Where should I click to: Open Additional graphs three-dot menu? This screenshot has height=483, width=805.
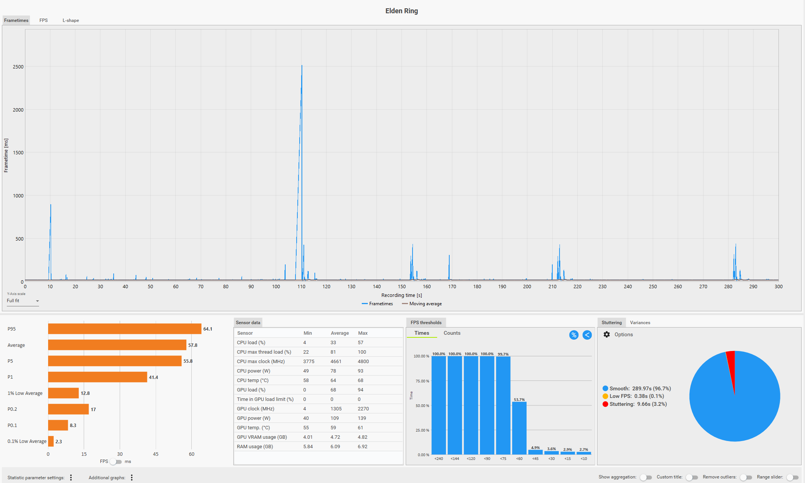click(131, 477)
